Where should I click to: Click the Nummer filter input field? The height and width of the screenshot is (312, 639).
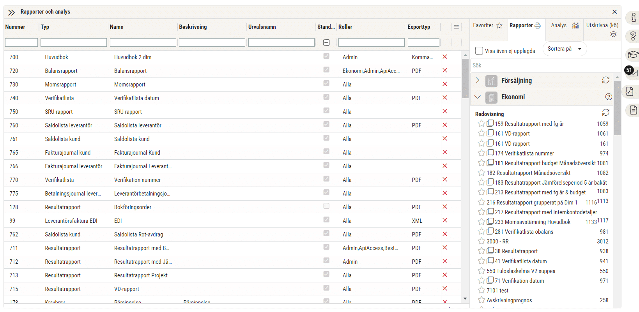(21, 42)
